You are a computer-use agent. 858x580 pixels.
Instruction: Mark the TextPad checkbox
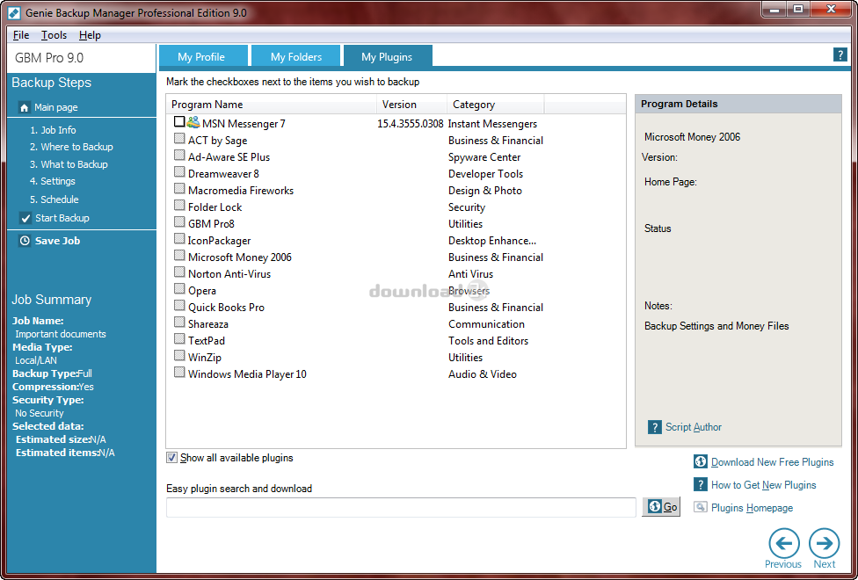[179, 338]
